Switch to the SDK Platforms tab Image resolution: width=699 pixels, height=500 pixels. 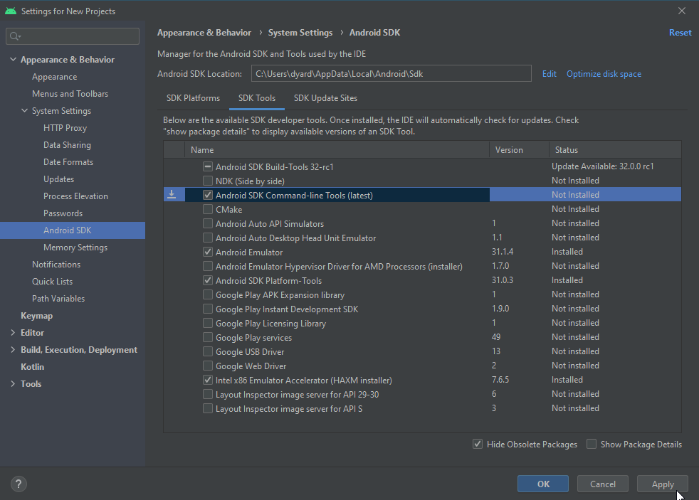click(x=193, y=98)
